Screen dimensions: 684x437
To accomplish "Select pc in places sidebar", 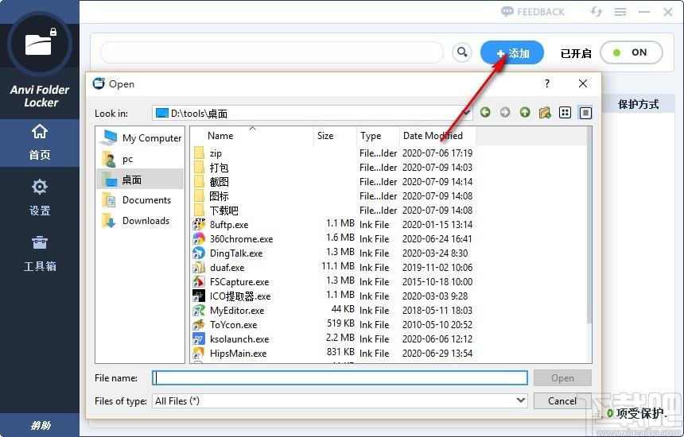I will 140,159.
